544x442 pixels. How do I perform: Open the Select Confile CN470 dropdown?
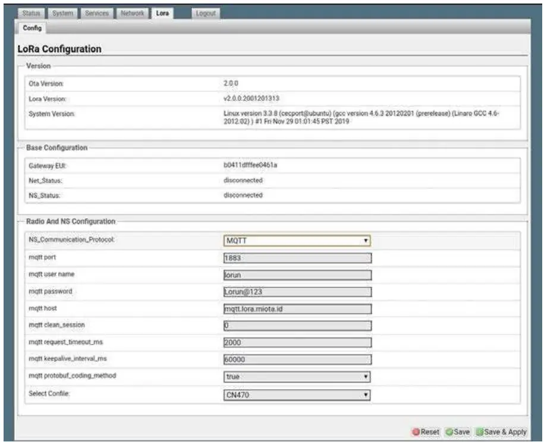tap(297, 394)
